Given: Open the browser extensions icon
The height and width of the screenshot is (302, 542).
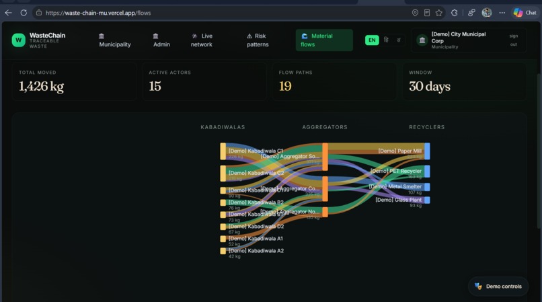Looking at the screenshot, I should [454, 13].
